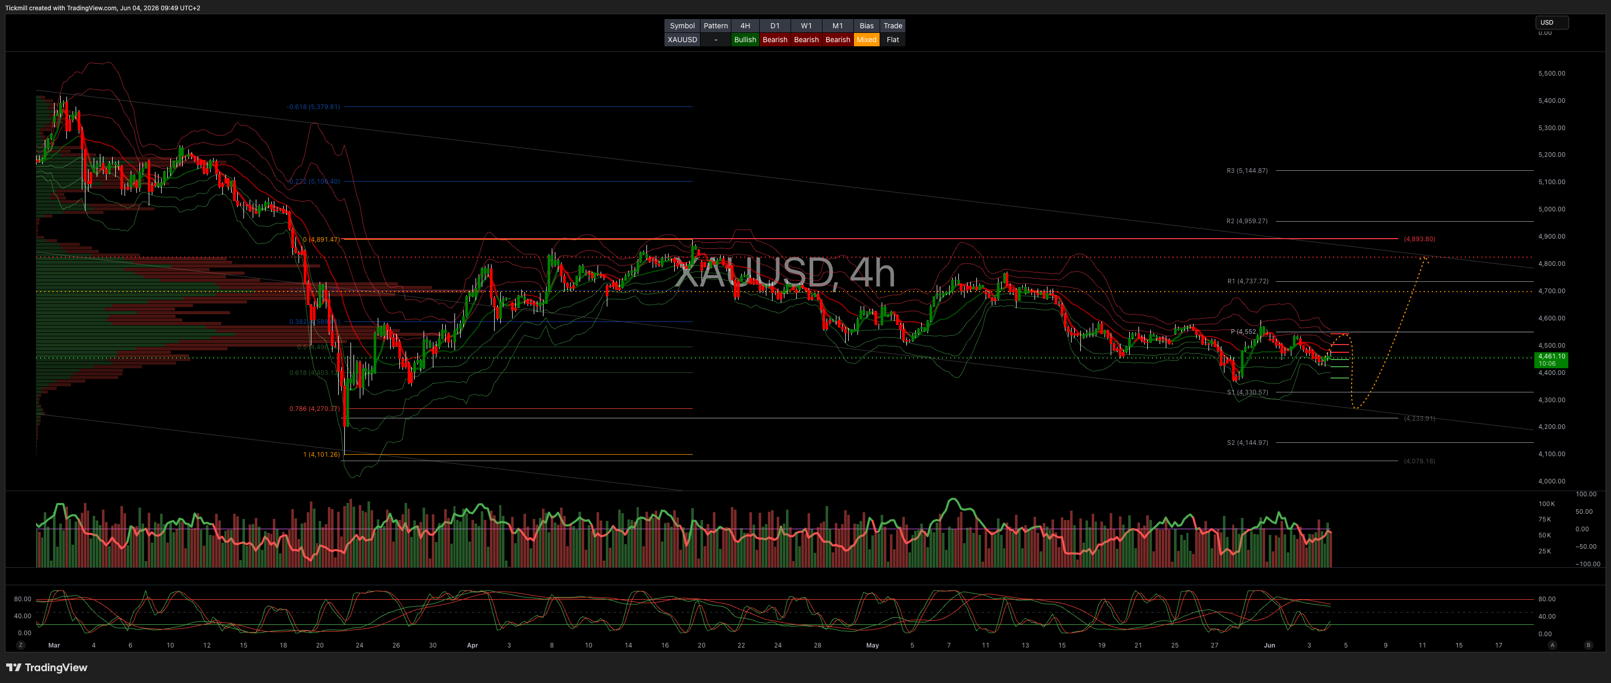Click the Bias column header

point(866,26)
